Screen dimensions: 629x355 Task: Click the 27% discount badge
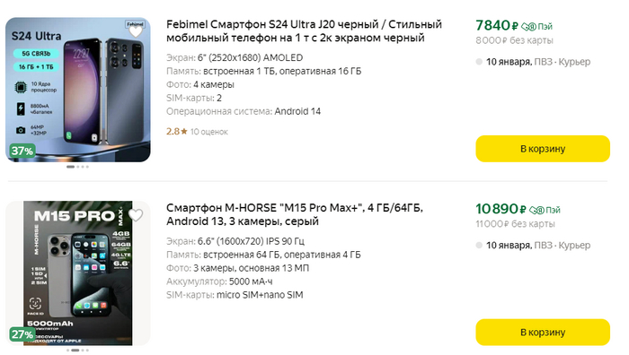[22, 334]
